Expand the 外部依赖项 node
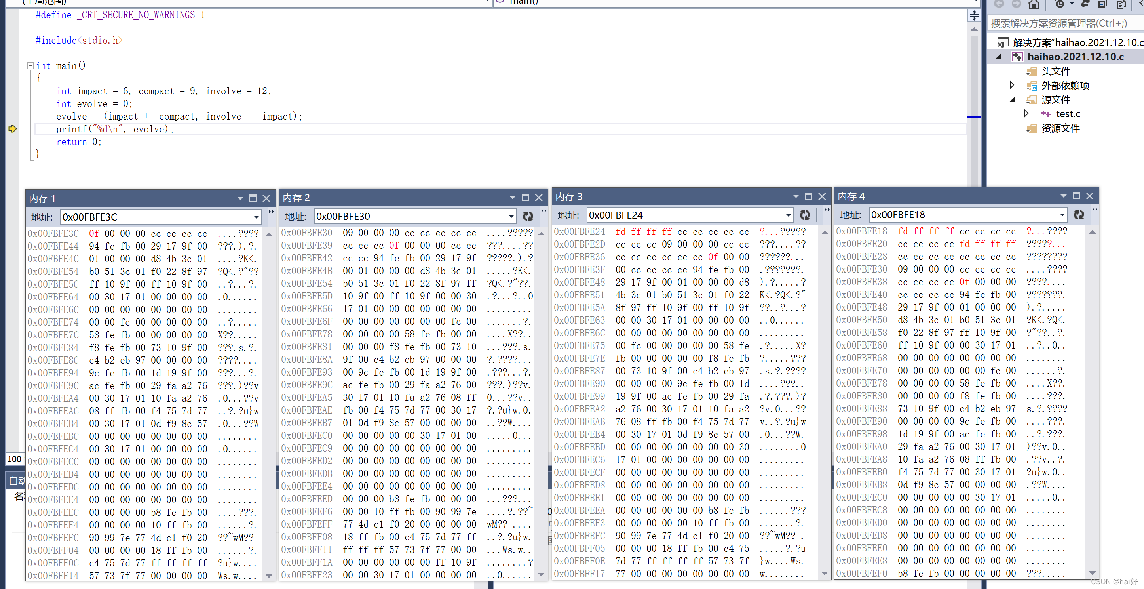The height and width of the screenshot is (589, 1144). [1012, 85]
